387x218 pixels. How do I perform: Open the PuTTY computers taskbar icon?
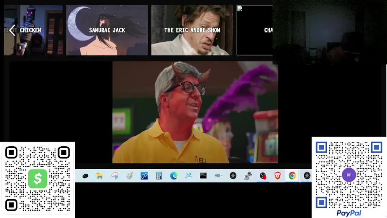pos(248,176)
